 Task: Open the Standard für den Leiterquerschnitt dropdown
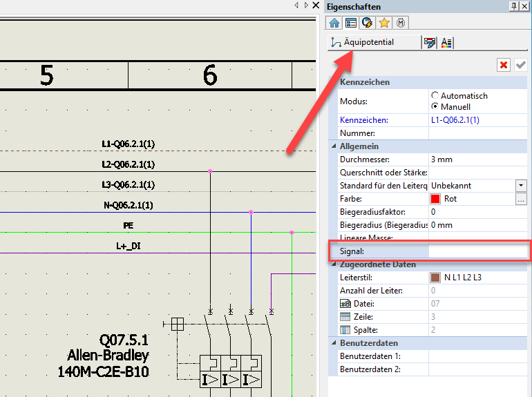pyautogui.click(x=521, y=186)
